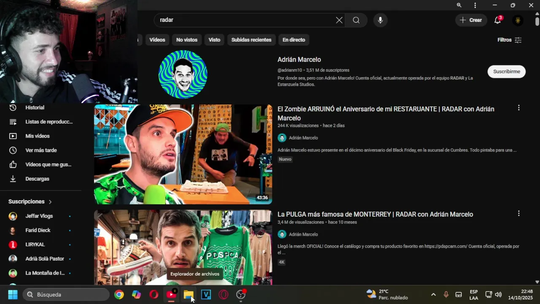Play the La PULGA de Monterrey thumbnail

[x=183, y=247]
